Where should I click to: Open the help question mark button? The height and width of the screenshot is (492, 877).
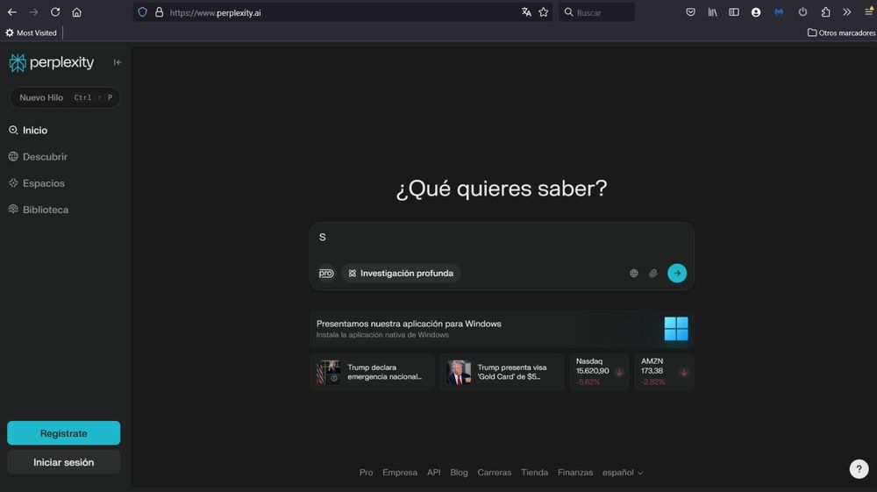[x=859, y=468]
